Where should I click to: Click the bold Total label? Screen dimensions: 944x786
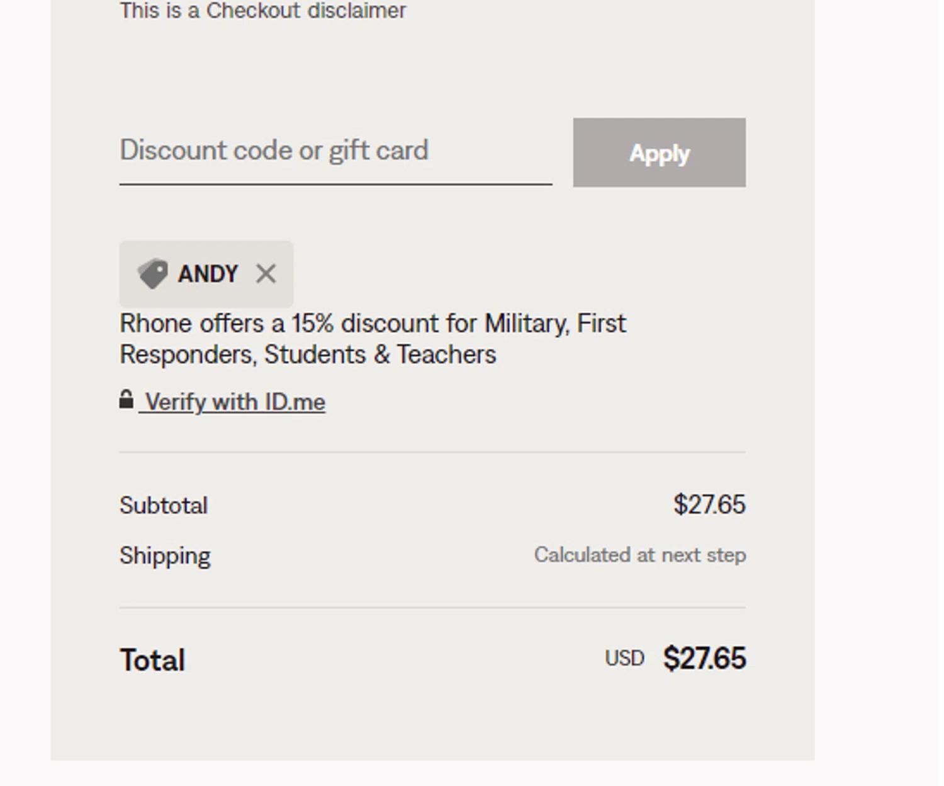pos(152,661)
